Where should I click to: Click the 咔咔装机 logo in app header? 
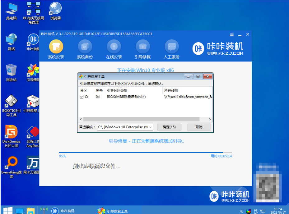click(x=218, y=48)
